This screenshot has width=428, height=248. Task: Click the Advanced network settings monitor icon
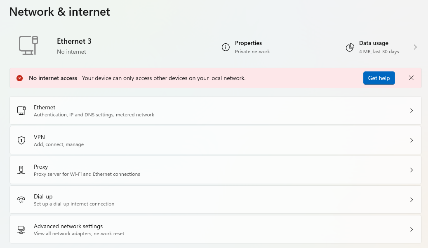click(21, 229)
